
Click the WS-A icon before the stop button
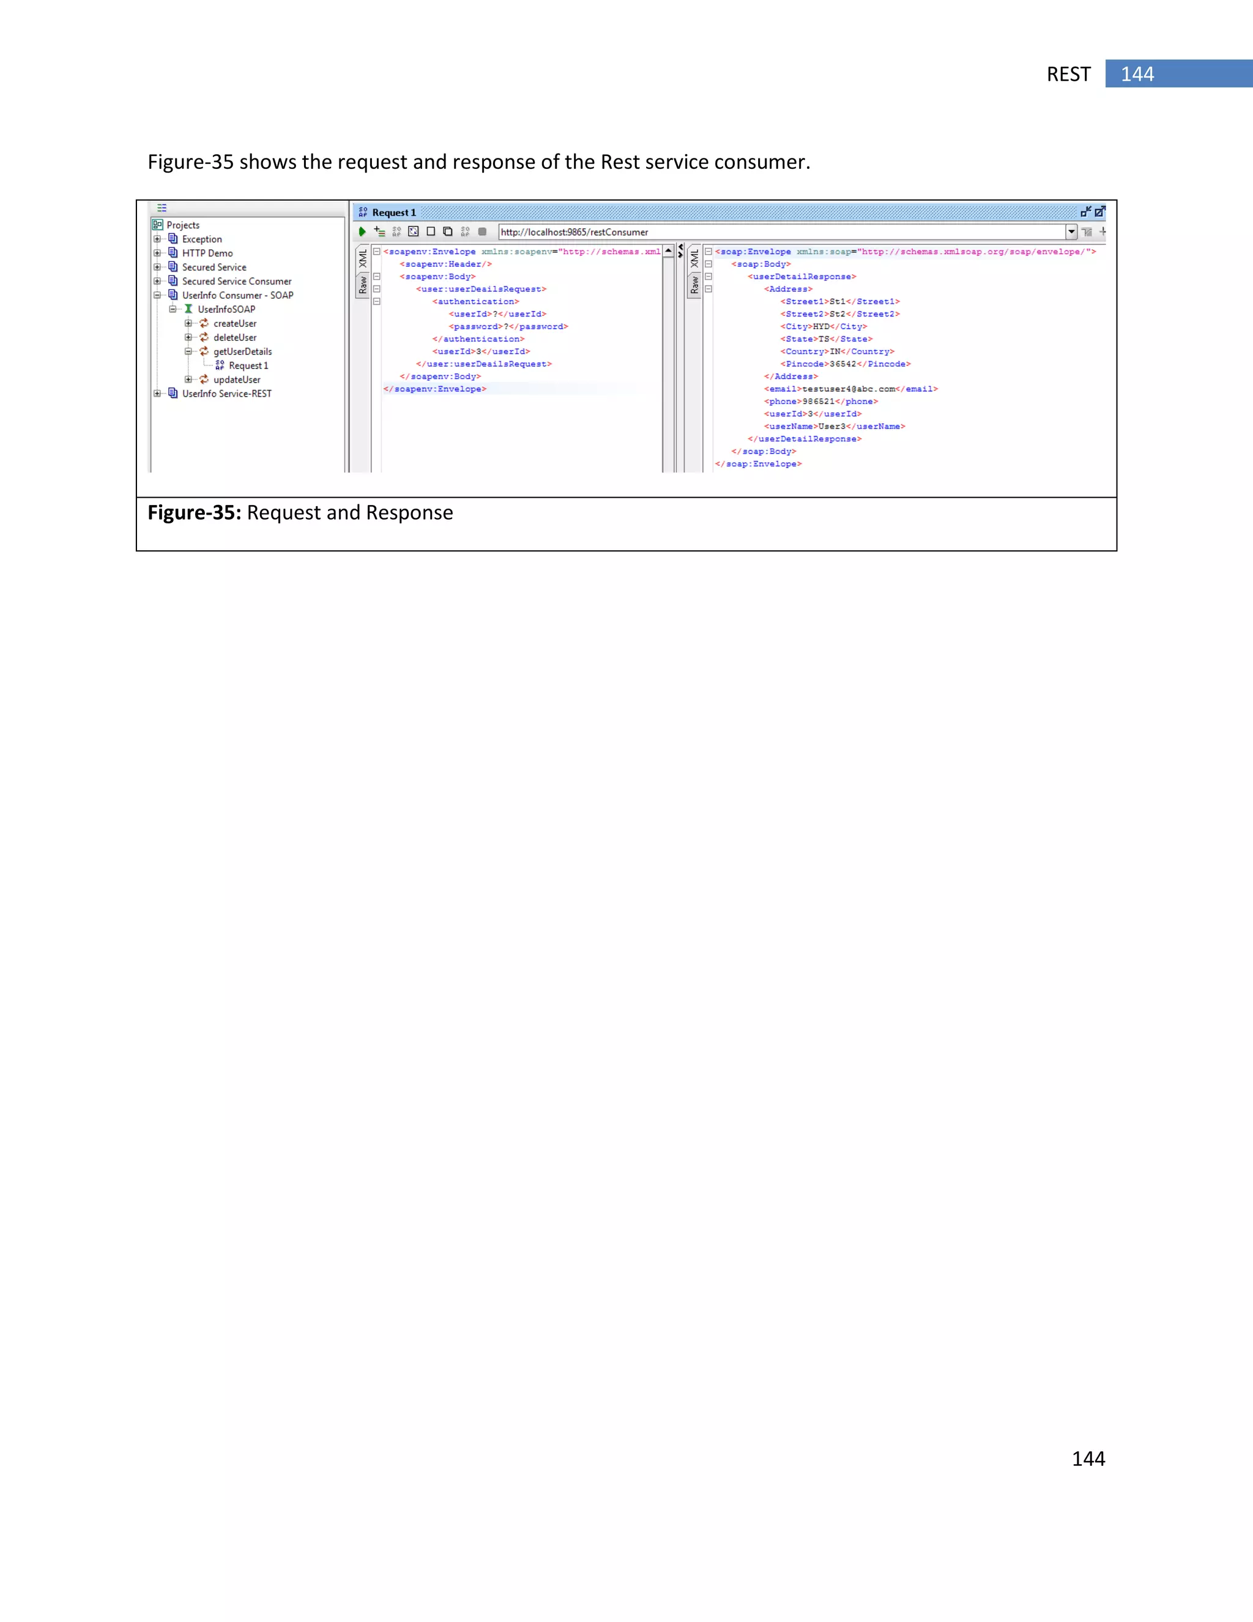click(465, 232)
